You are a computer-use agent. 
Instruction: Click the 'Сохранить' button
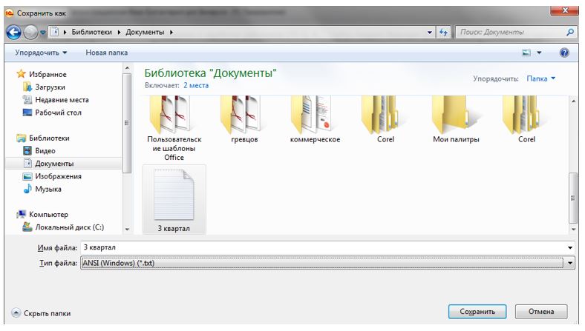tap(477, 312)
